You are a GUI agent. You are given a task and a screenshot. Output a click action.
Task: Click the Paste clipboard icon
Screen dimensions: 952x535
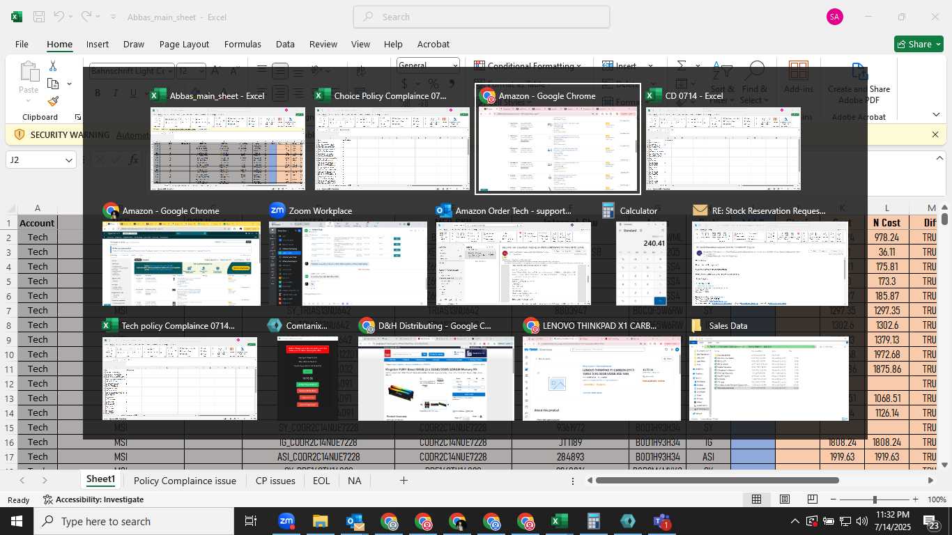(29, 72)
